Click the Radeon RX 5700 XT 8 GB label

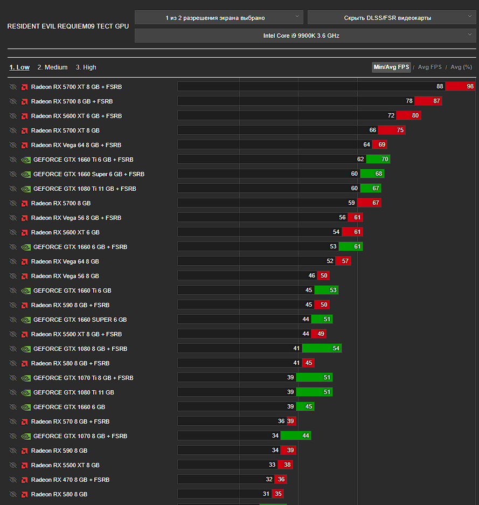(65, 131)
